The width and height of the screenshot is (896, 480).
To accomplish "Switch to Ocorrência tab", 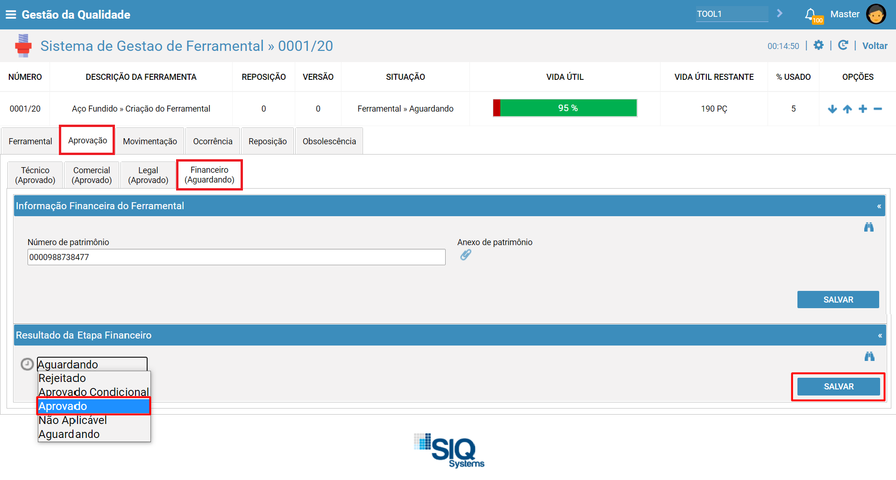I will pyautogui.click(x=213, y=141).
